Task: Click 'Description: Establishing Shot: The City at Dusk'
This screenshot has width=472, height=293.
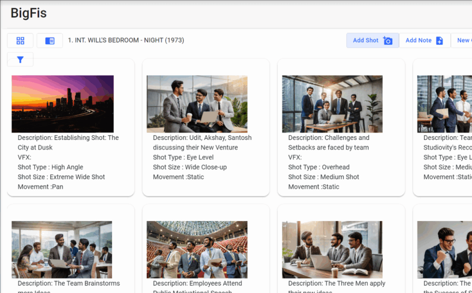Action: 68,143
